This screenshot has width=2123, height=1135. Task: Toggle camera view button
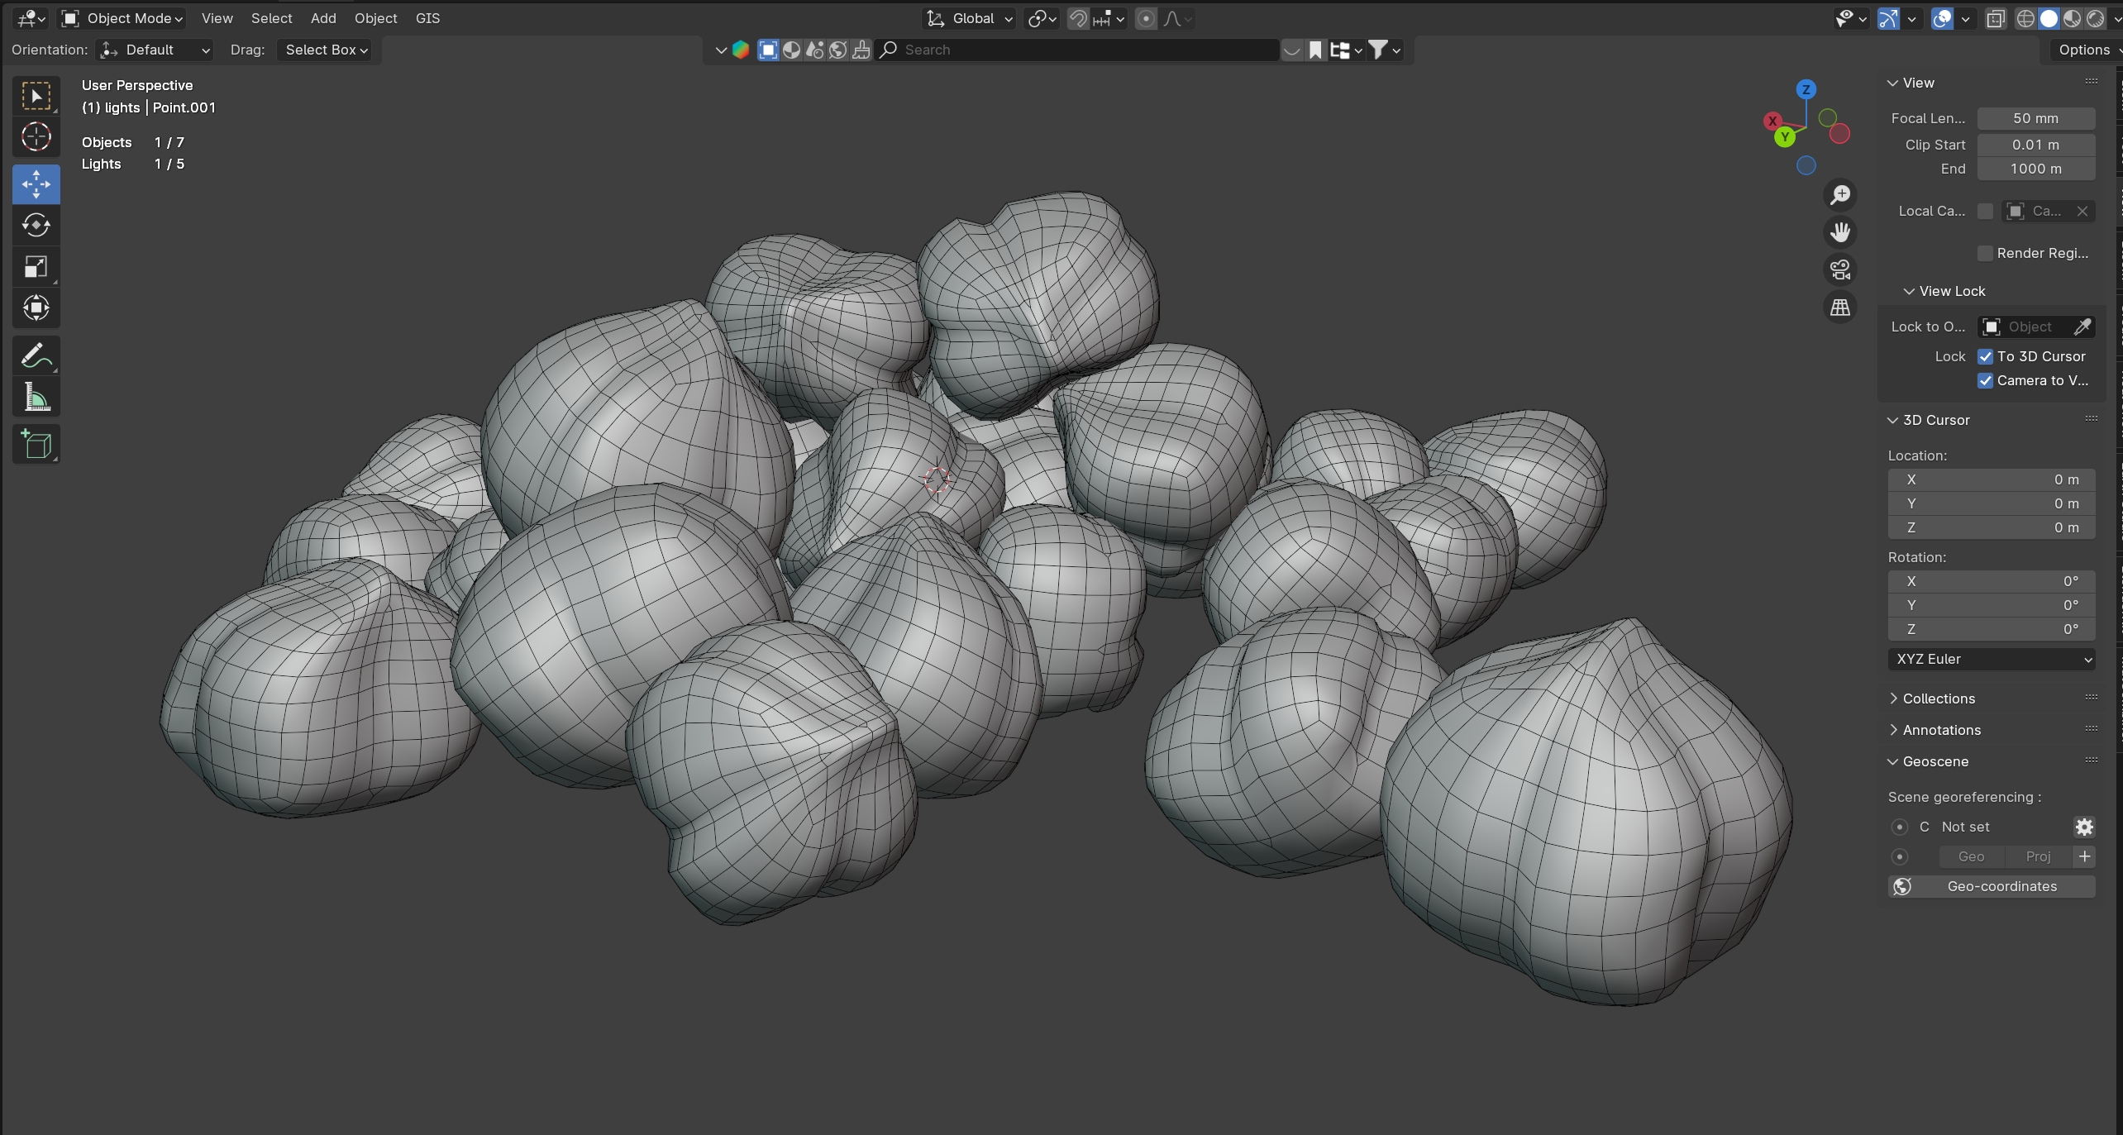[x=1839, y=269]
